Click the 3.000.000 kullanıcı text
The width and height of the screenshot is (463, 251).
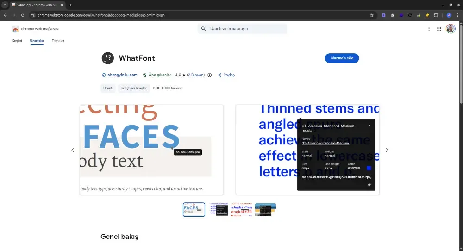click(169, 88)
